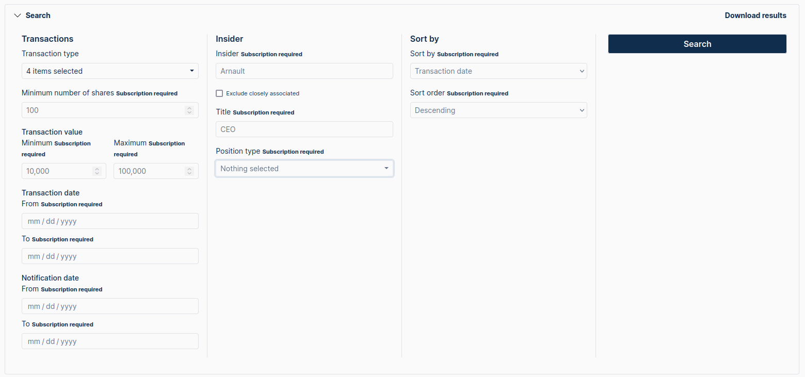Click the Title input field
This screenshot has height=377, width=805.
click(304, 129)
